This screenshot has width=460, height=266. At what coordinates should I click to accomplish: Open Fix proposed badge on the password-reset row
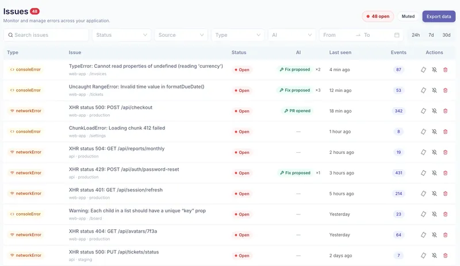[x=295, y=173]
